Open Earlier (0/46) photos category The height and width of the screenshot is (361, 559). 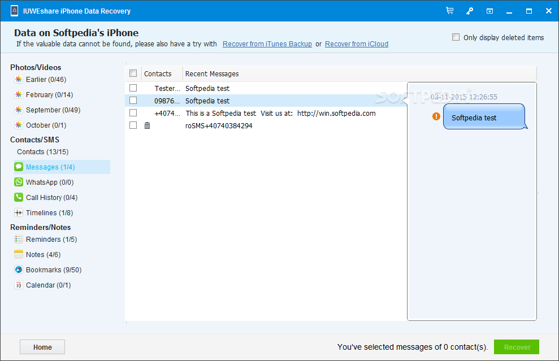[46, 80]
